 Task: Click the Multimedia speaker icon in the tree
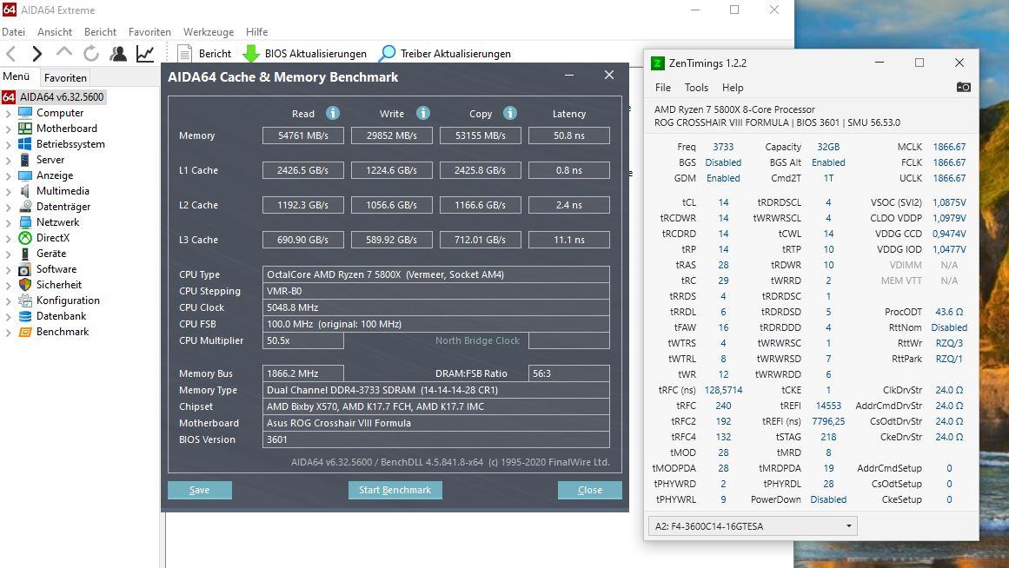click(25, 191)
